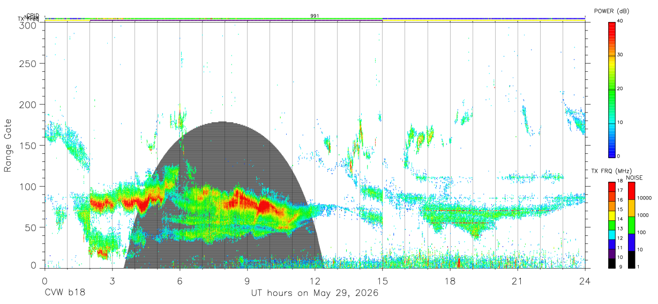The width and height of the screenshot is (658, 304).
Task: Click the 200 tick on Range Gate axis
Action: point(28,105)
